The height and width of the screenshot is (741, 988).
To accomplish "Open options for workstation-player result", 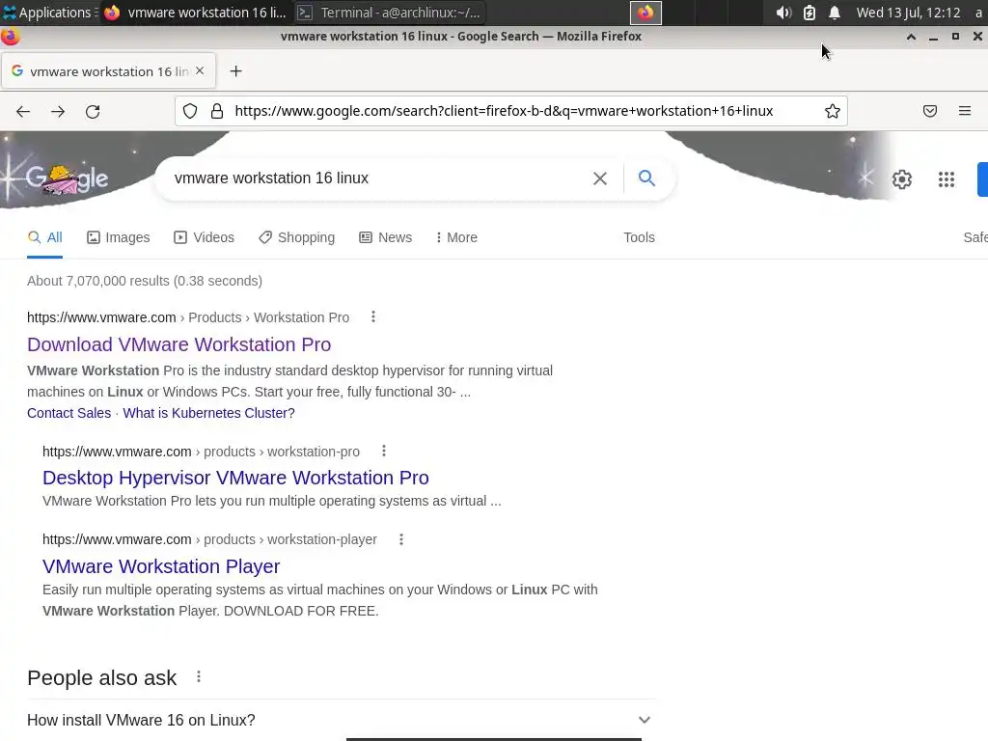I will tap(400, 539).
